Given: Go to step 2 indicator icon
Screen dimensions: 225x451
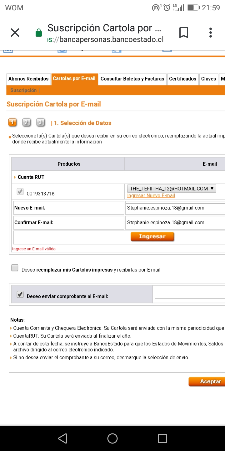Looking at the screenshot, I should pos(27,122).
